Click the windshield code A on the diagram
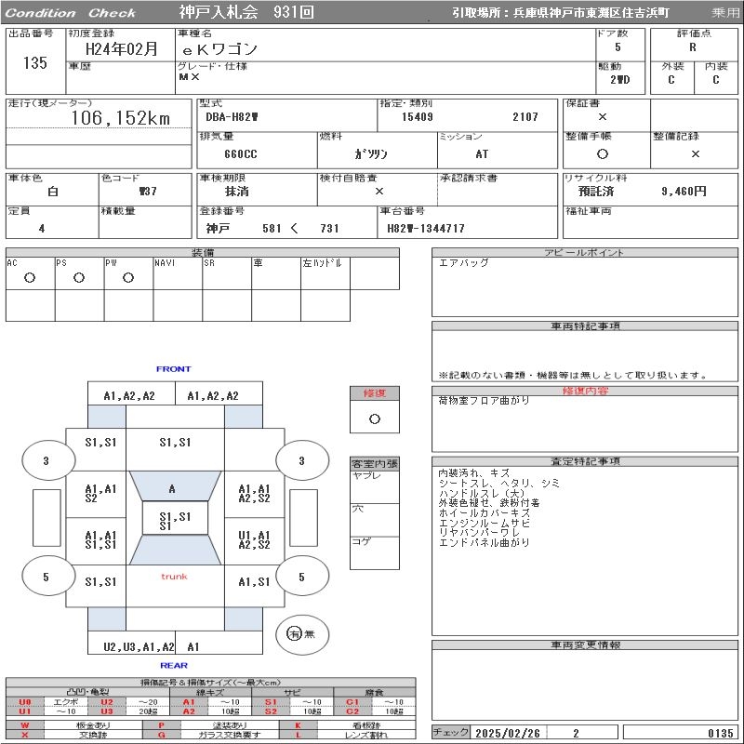 172,489
